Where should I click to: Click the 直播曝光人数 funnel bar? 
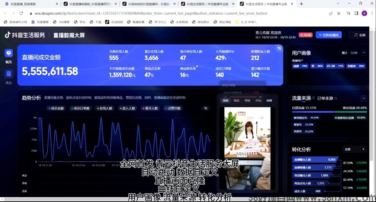coord(315,159)
